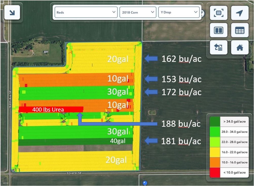
Task: Select the > 34.0 gal/acre dark green swatch
Action: tap(215, 122)
